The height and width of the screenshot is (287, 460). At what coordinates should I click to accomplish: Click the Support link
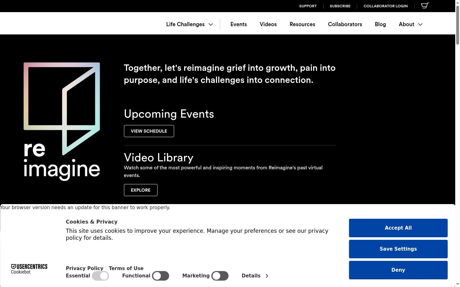tap(308, 6)
